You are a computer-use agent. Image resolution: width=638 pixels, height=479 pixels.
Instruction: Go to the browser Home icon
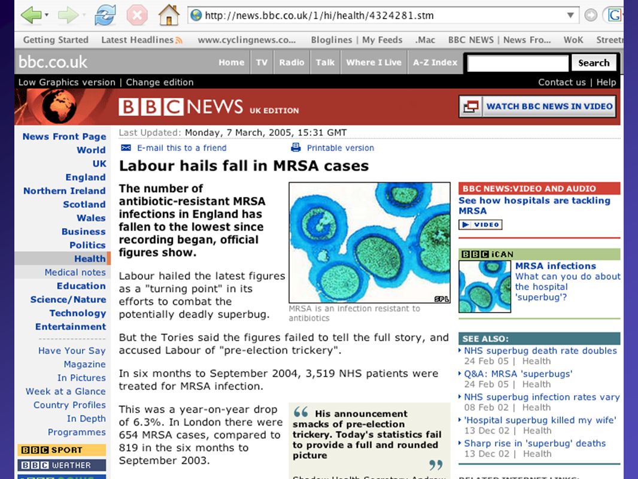(x=169, y=15)
